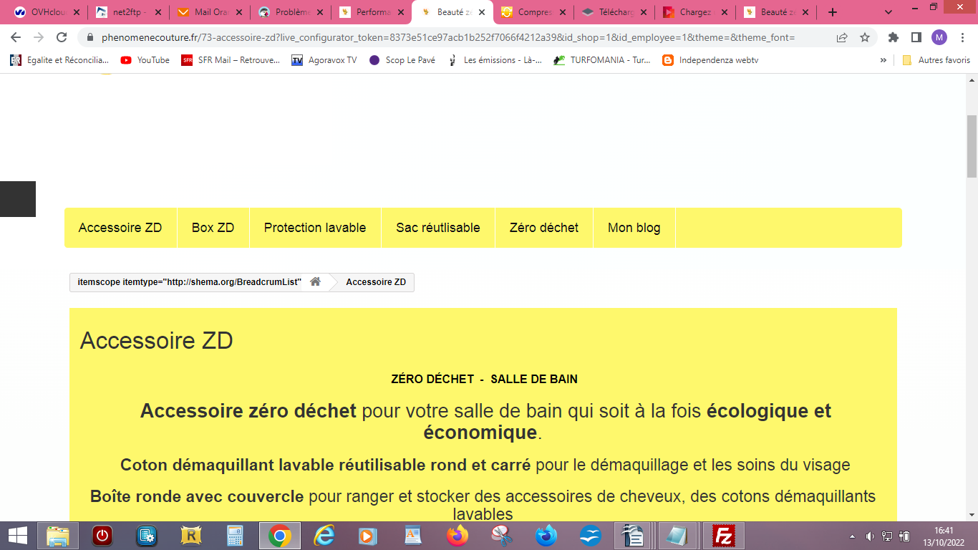Open the FileZilla icon in taskbar
The width and height of the screenshot is (978, 550).
[724, 536]
